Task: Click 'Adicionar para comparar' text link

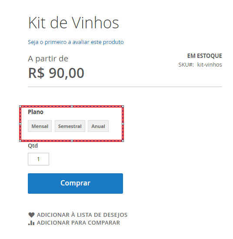Action: click(78, 223)
